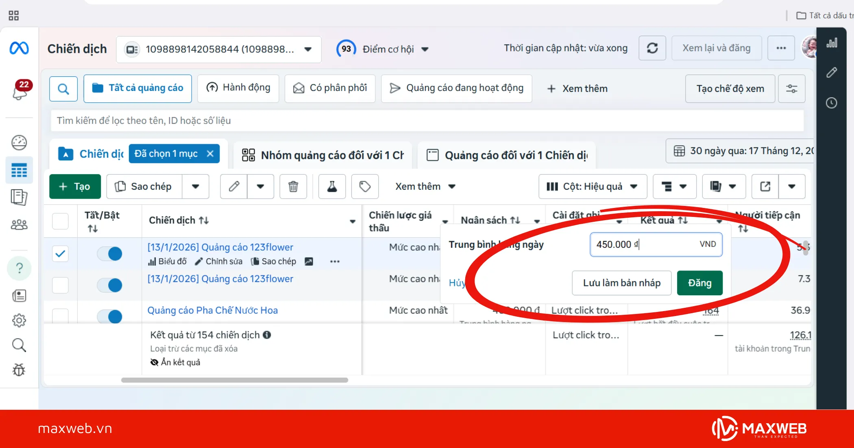Apply a tag using the label icon
This screenshot has height=448, width=854.
pyautogui.click(x=364, y=186)
